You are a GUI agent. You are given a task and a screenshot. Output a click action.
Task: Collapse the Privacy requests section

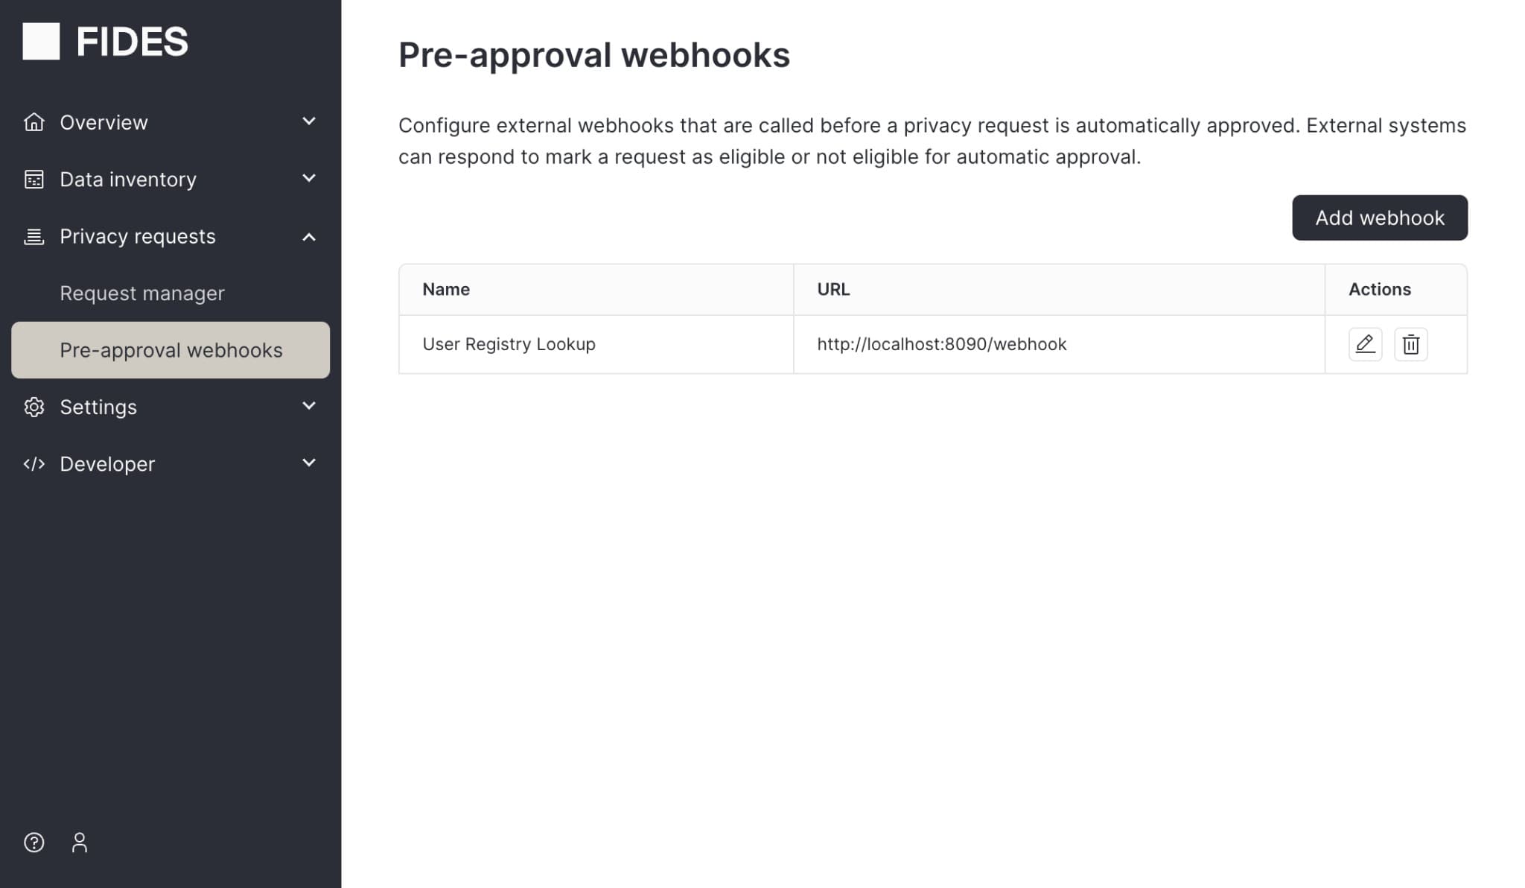[308, 236]
